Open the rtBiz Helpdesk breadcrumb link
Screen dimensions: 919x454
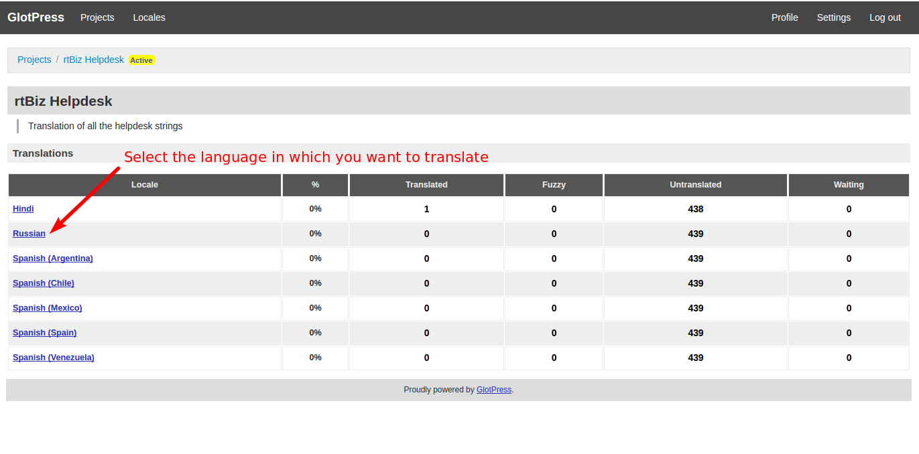click(94, 60)
